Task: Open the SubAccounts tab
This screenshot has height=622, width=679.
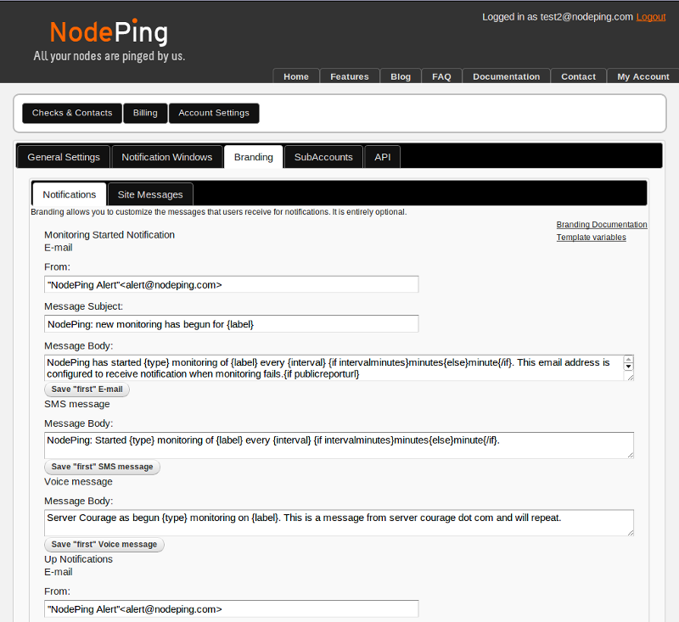Action: 323,157
